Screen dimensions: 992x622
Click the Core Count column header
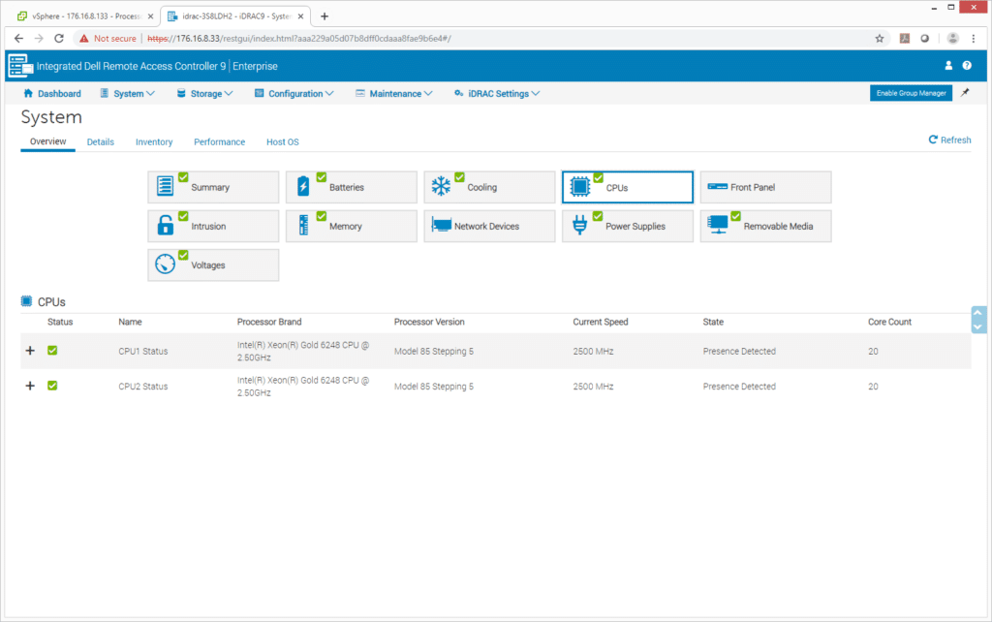pyautogui.click(x=889, y=322)
